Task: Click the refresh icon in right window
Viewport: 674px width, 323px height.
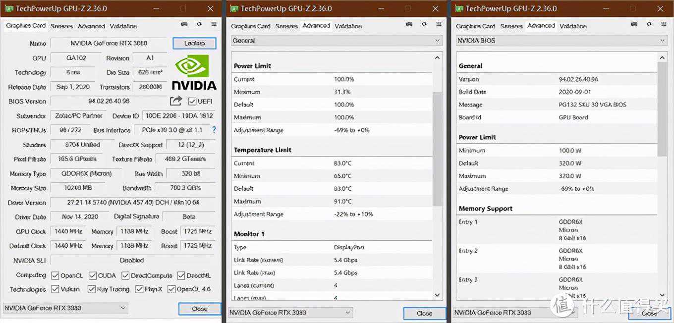Action: (649, 24)
